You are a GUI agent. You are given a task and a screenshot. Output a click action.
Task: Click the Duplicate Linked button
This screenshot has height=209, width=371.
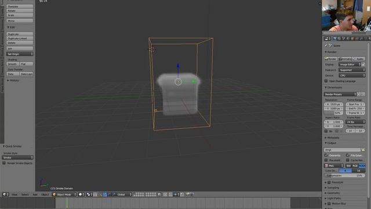(20, 38)
